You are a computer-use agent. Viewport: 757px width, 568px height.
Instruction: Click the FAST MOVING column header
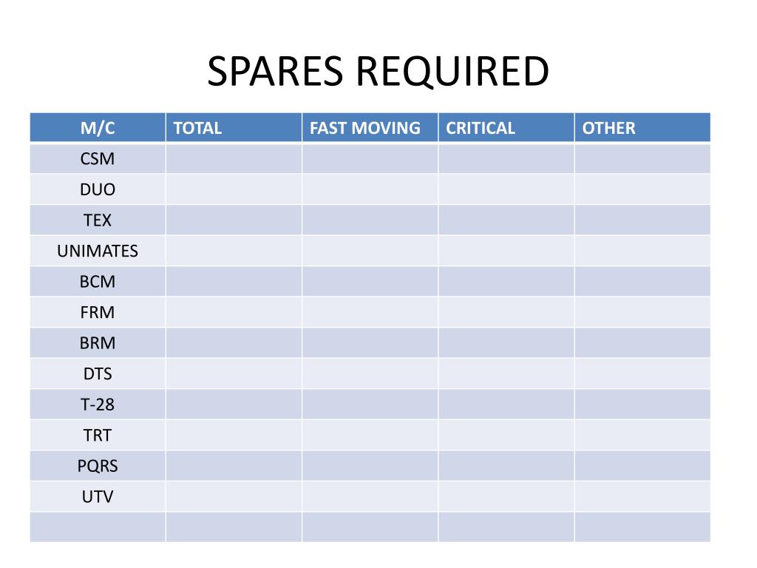tap(370, 128)
